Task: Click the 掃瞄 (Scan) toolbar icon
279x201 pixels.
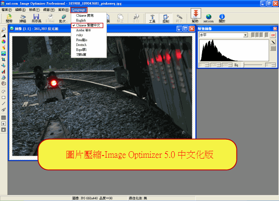Action: 23,18
